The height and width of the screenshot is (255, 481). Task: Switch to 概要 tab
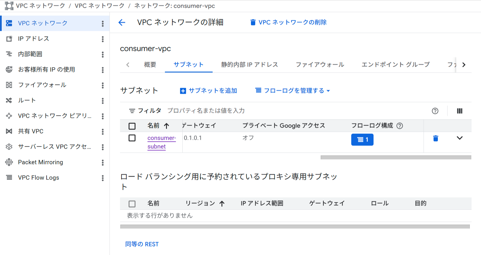click(150, 65)
